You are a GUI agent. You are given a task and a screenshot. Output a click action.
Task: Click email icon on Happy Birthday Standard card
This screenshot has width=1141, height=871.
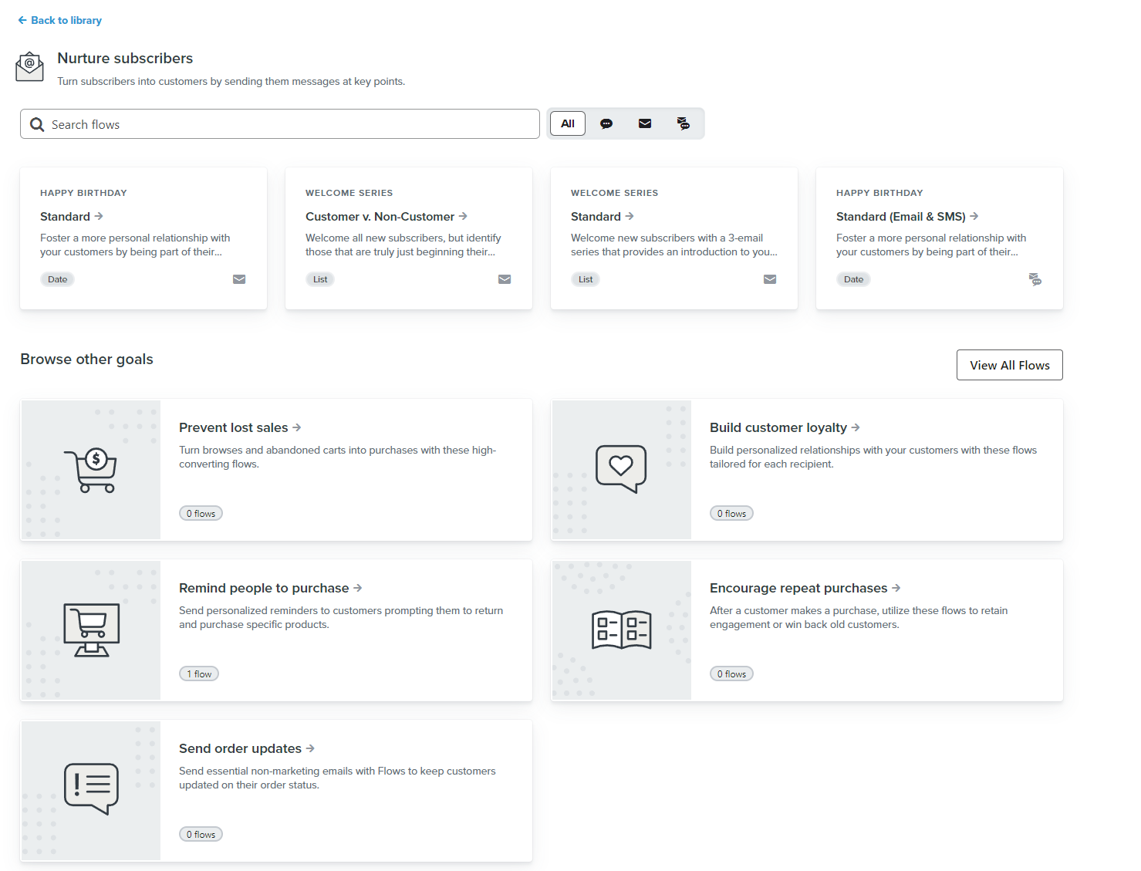(239, 279)
